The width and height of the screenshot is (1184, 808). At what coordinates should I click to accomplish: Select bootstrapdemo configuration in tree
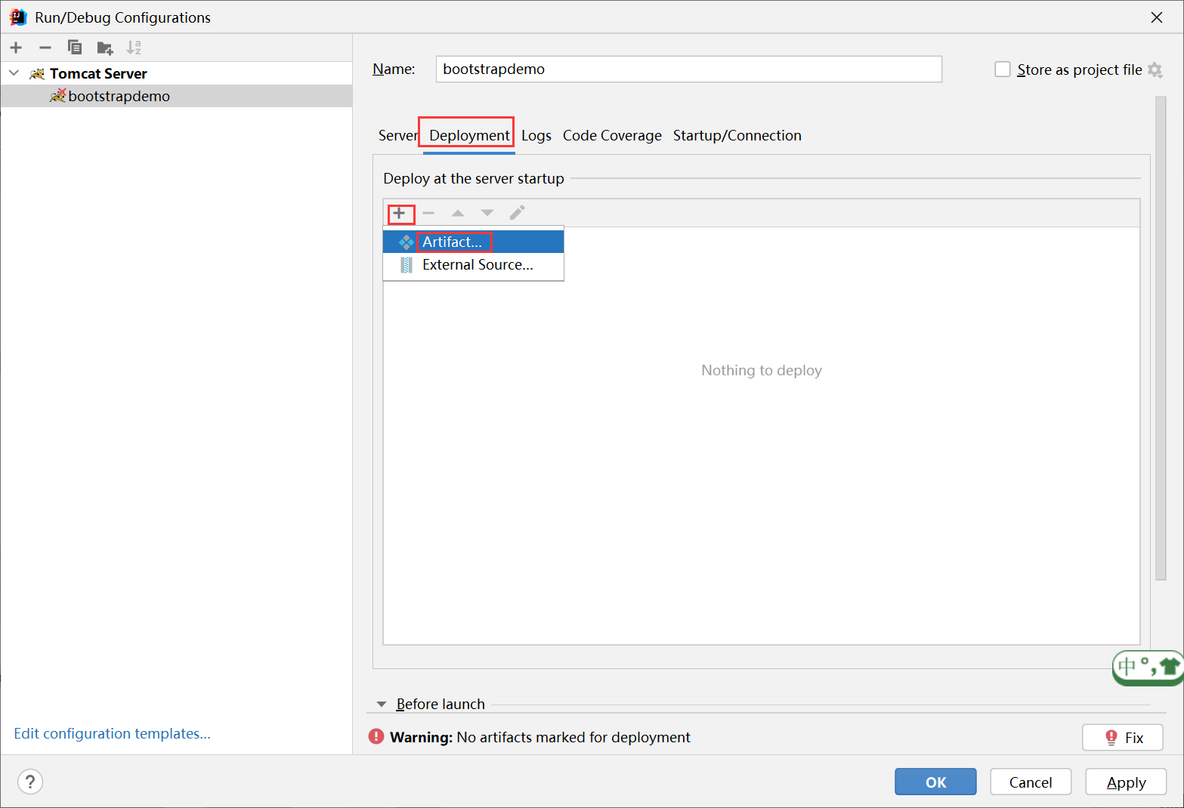(176, 96)
